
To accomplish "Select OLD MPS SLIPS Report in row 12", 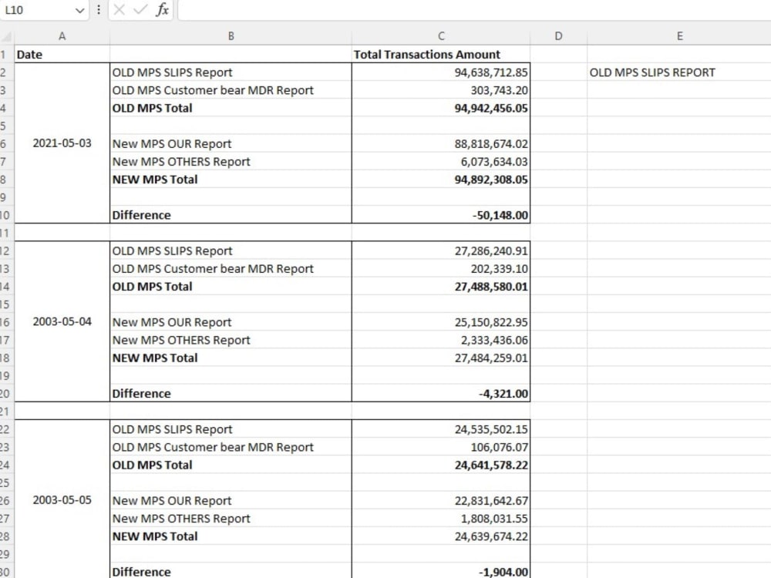I will point(231,250).
